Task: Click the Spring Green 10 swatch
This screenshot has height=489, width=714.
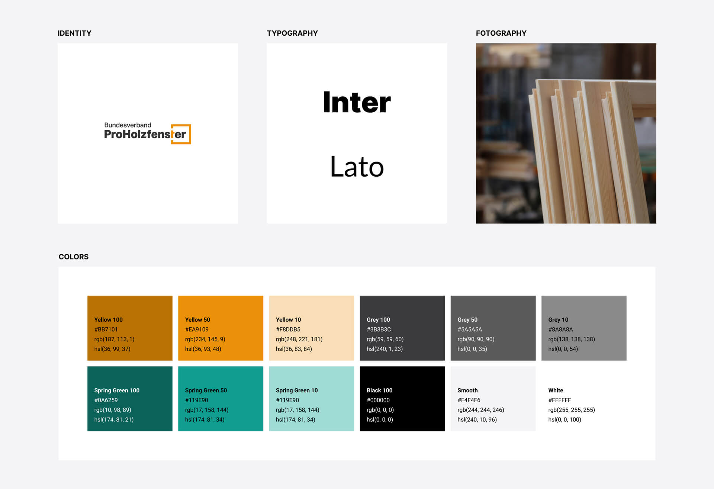Action: click(x=311, y=398)
